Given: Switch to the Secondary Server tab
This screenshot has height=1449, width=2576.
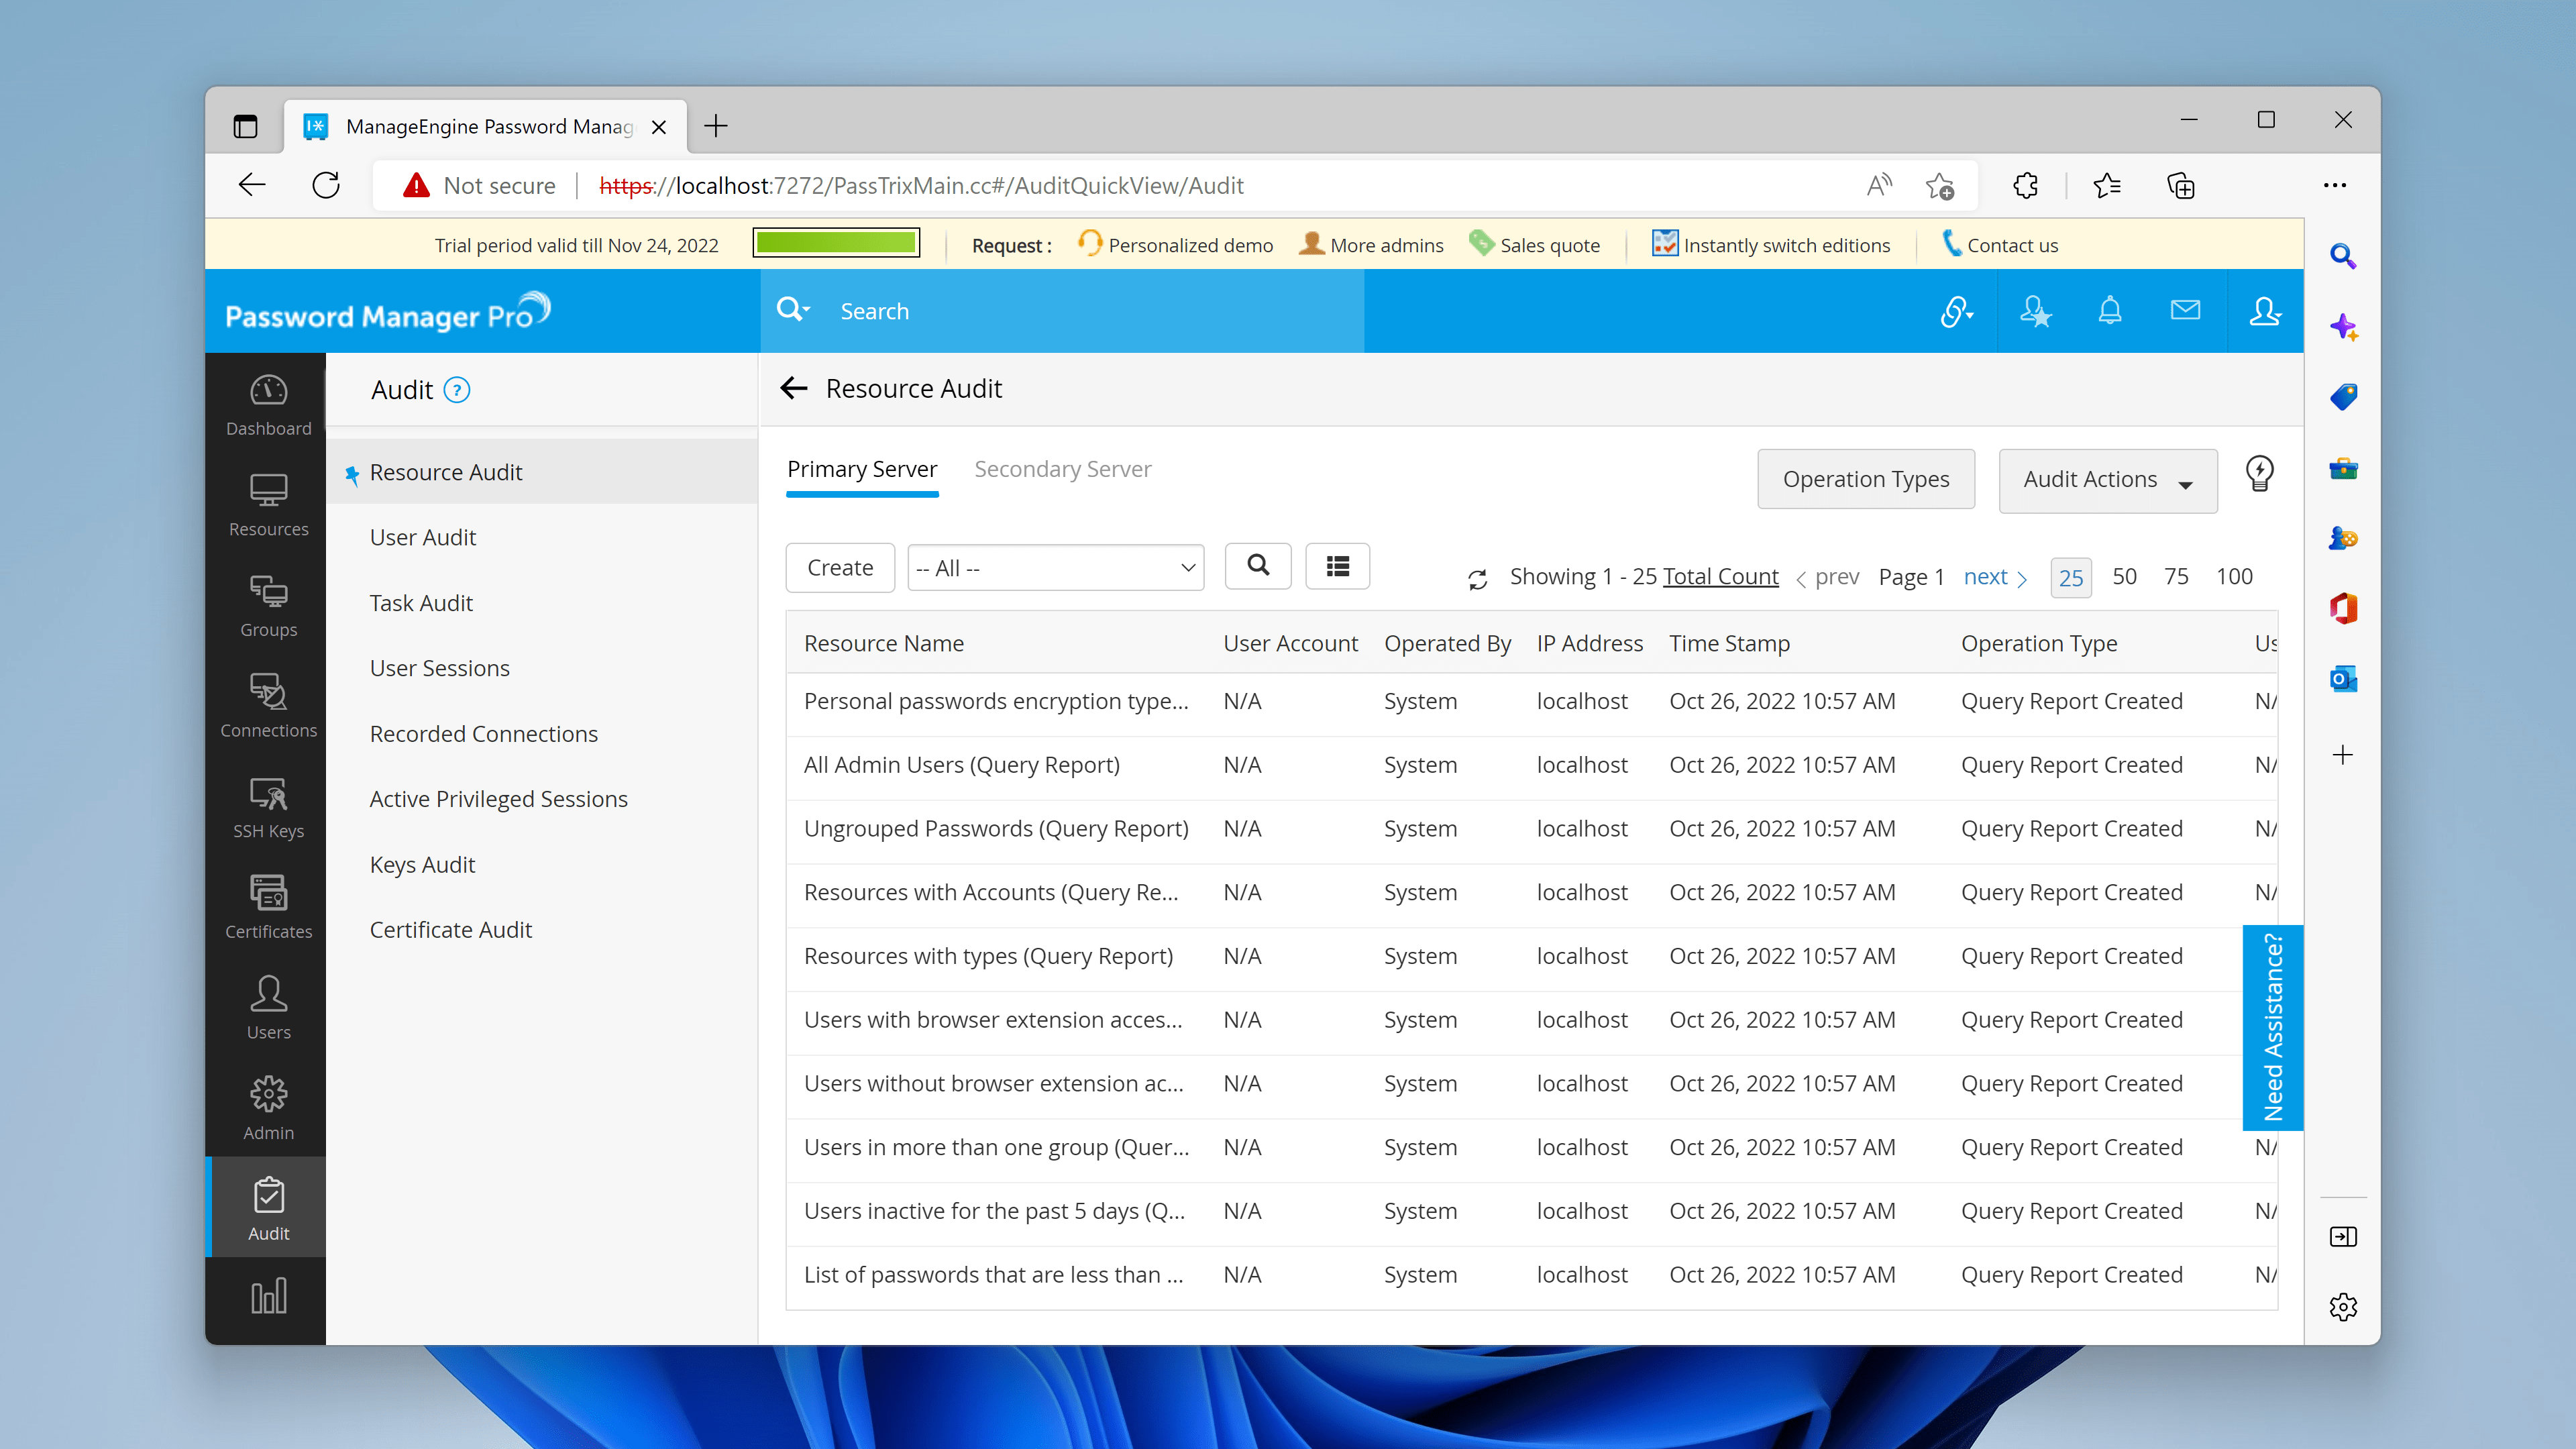Looking at the screenshot, I should point(1062,469).
